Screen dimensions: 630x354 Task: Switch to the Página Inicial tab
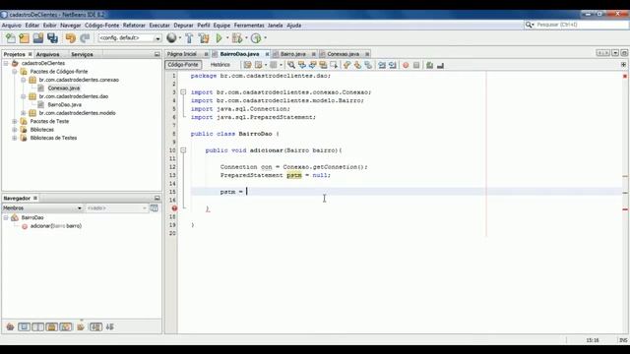point(182,54)
